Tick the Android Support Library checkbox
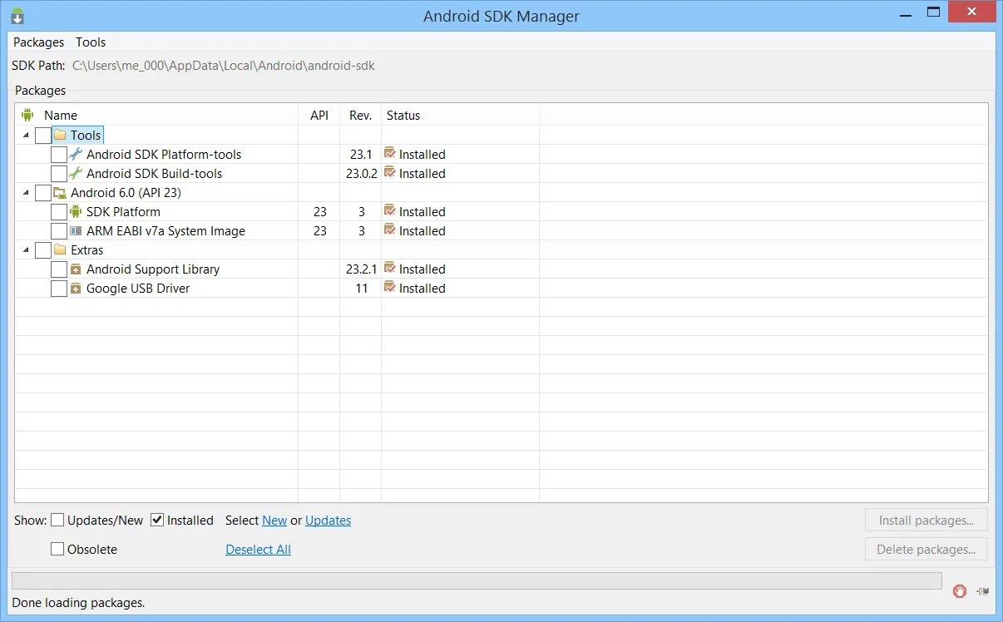The height and width of the screenshot is (622, 1003). click(59, 269)
